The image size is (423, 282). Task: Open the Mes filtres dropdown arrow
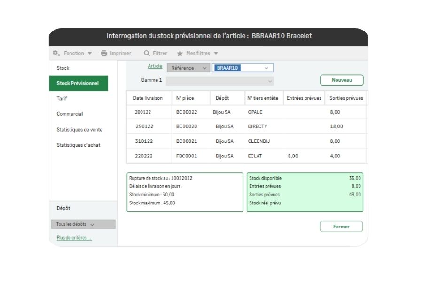[216, 53]
